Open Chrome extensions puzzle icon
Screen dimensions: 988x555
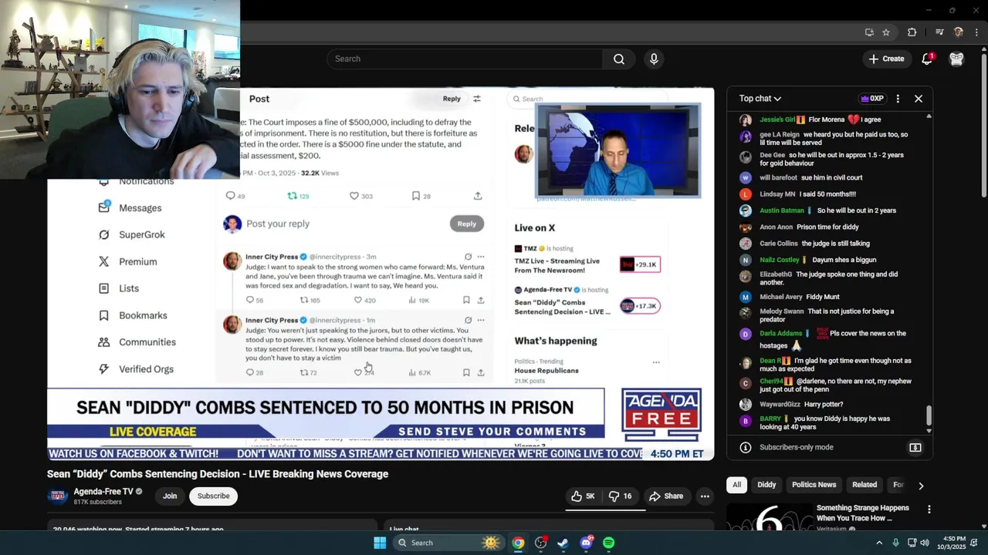[x=912, y=32]
